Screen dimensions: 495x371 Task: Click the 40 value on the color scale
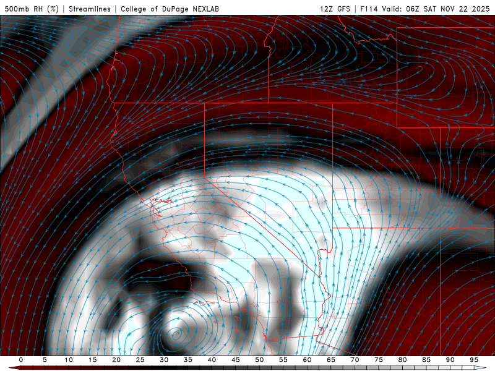212,360
